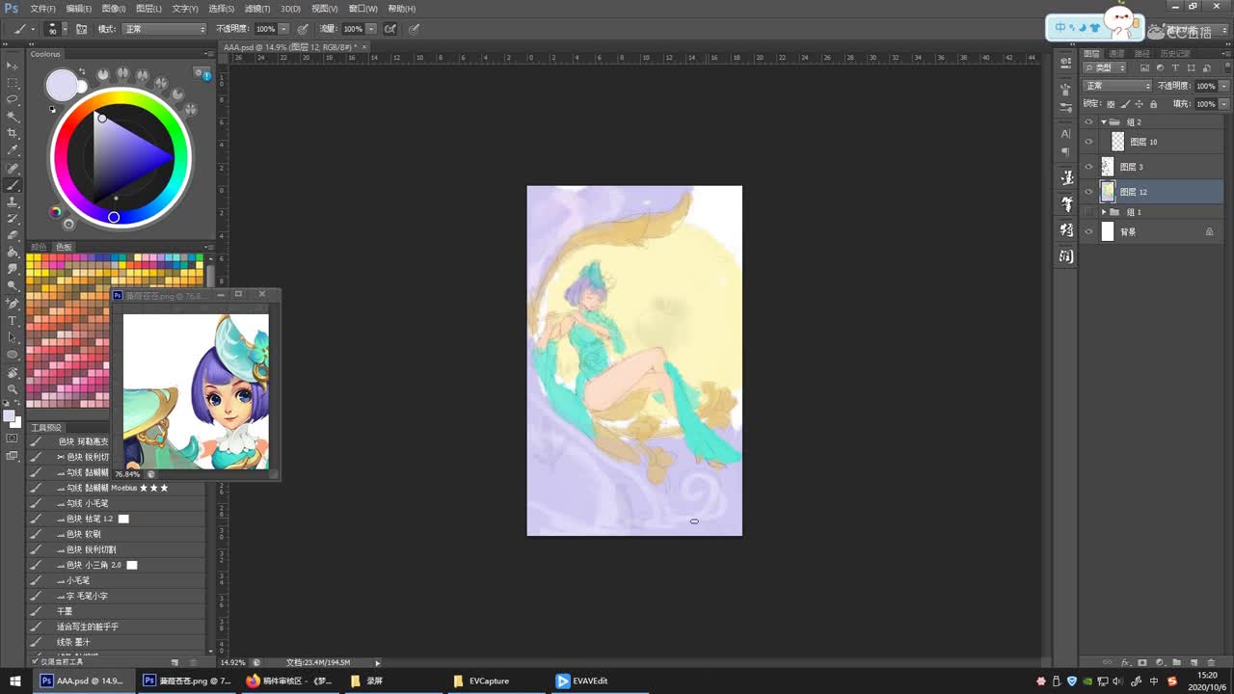
Task: Open brush flow slider dropdown
Action: tap(371, 29)
